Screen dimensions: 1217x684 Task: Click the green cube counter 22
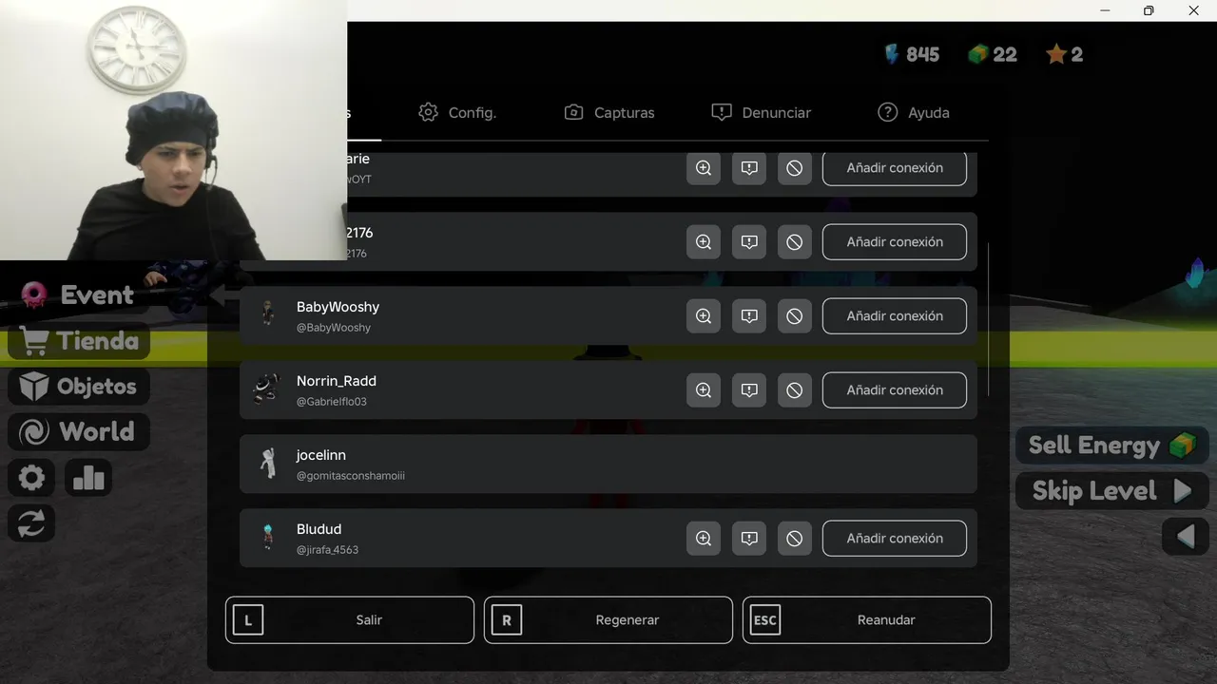993,54
